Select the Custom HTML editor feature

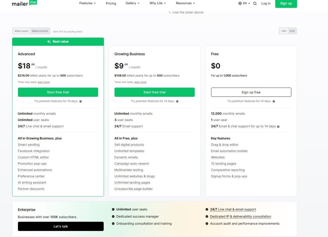tap(33, 157)
